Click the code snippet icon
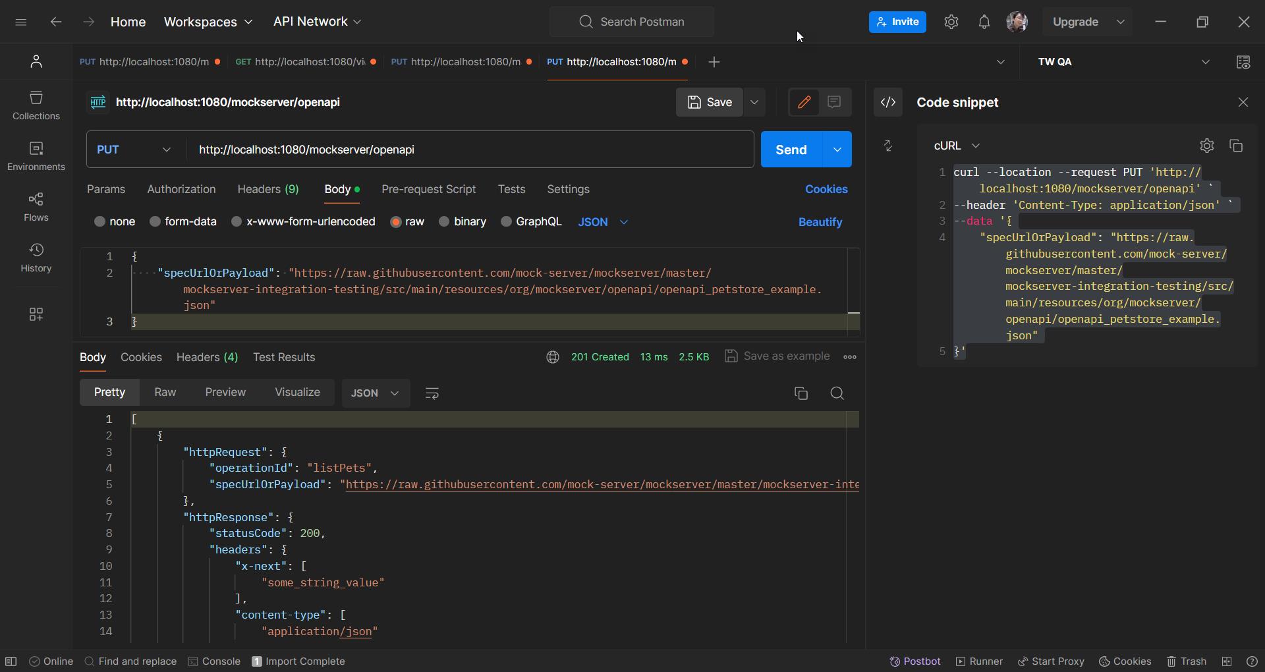Viewport: 1265px width, 672px height. 888,102
